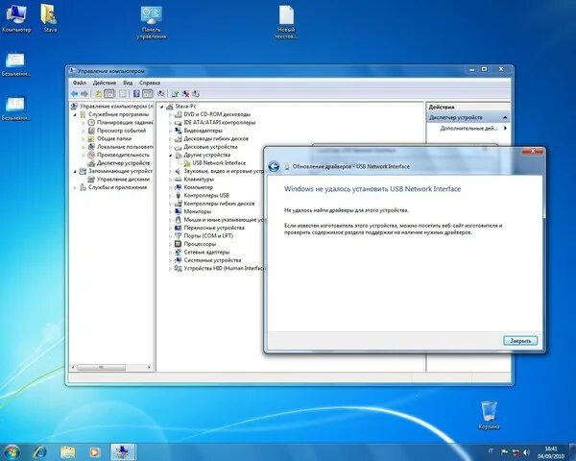Screen dimensions: 576x461
Task: Click the back arrow in the driver update dialog
Action: (x=274, y=166)
